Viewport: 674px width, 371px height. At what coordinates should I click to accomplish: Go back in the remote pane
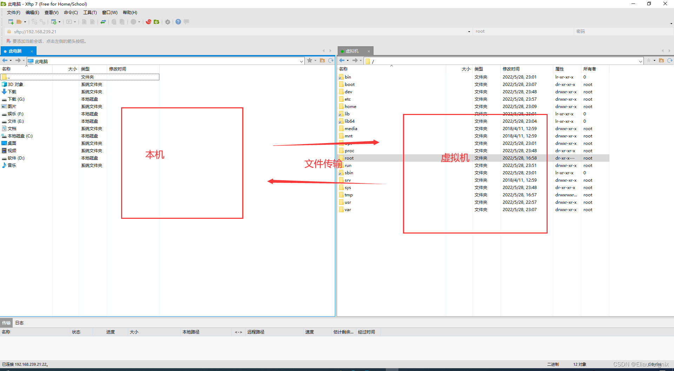pyautogui.click(x=342, y=61)
